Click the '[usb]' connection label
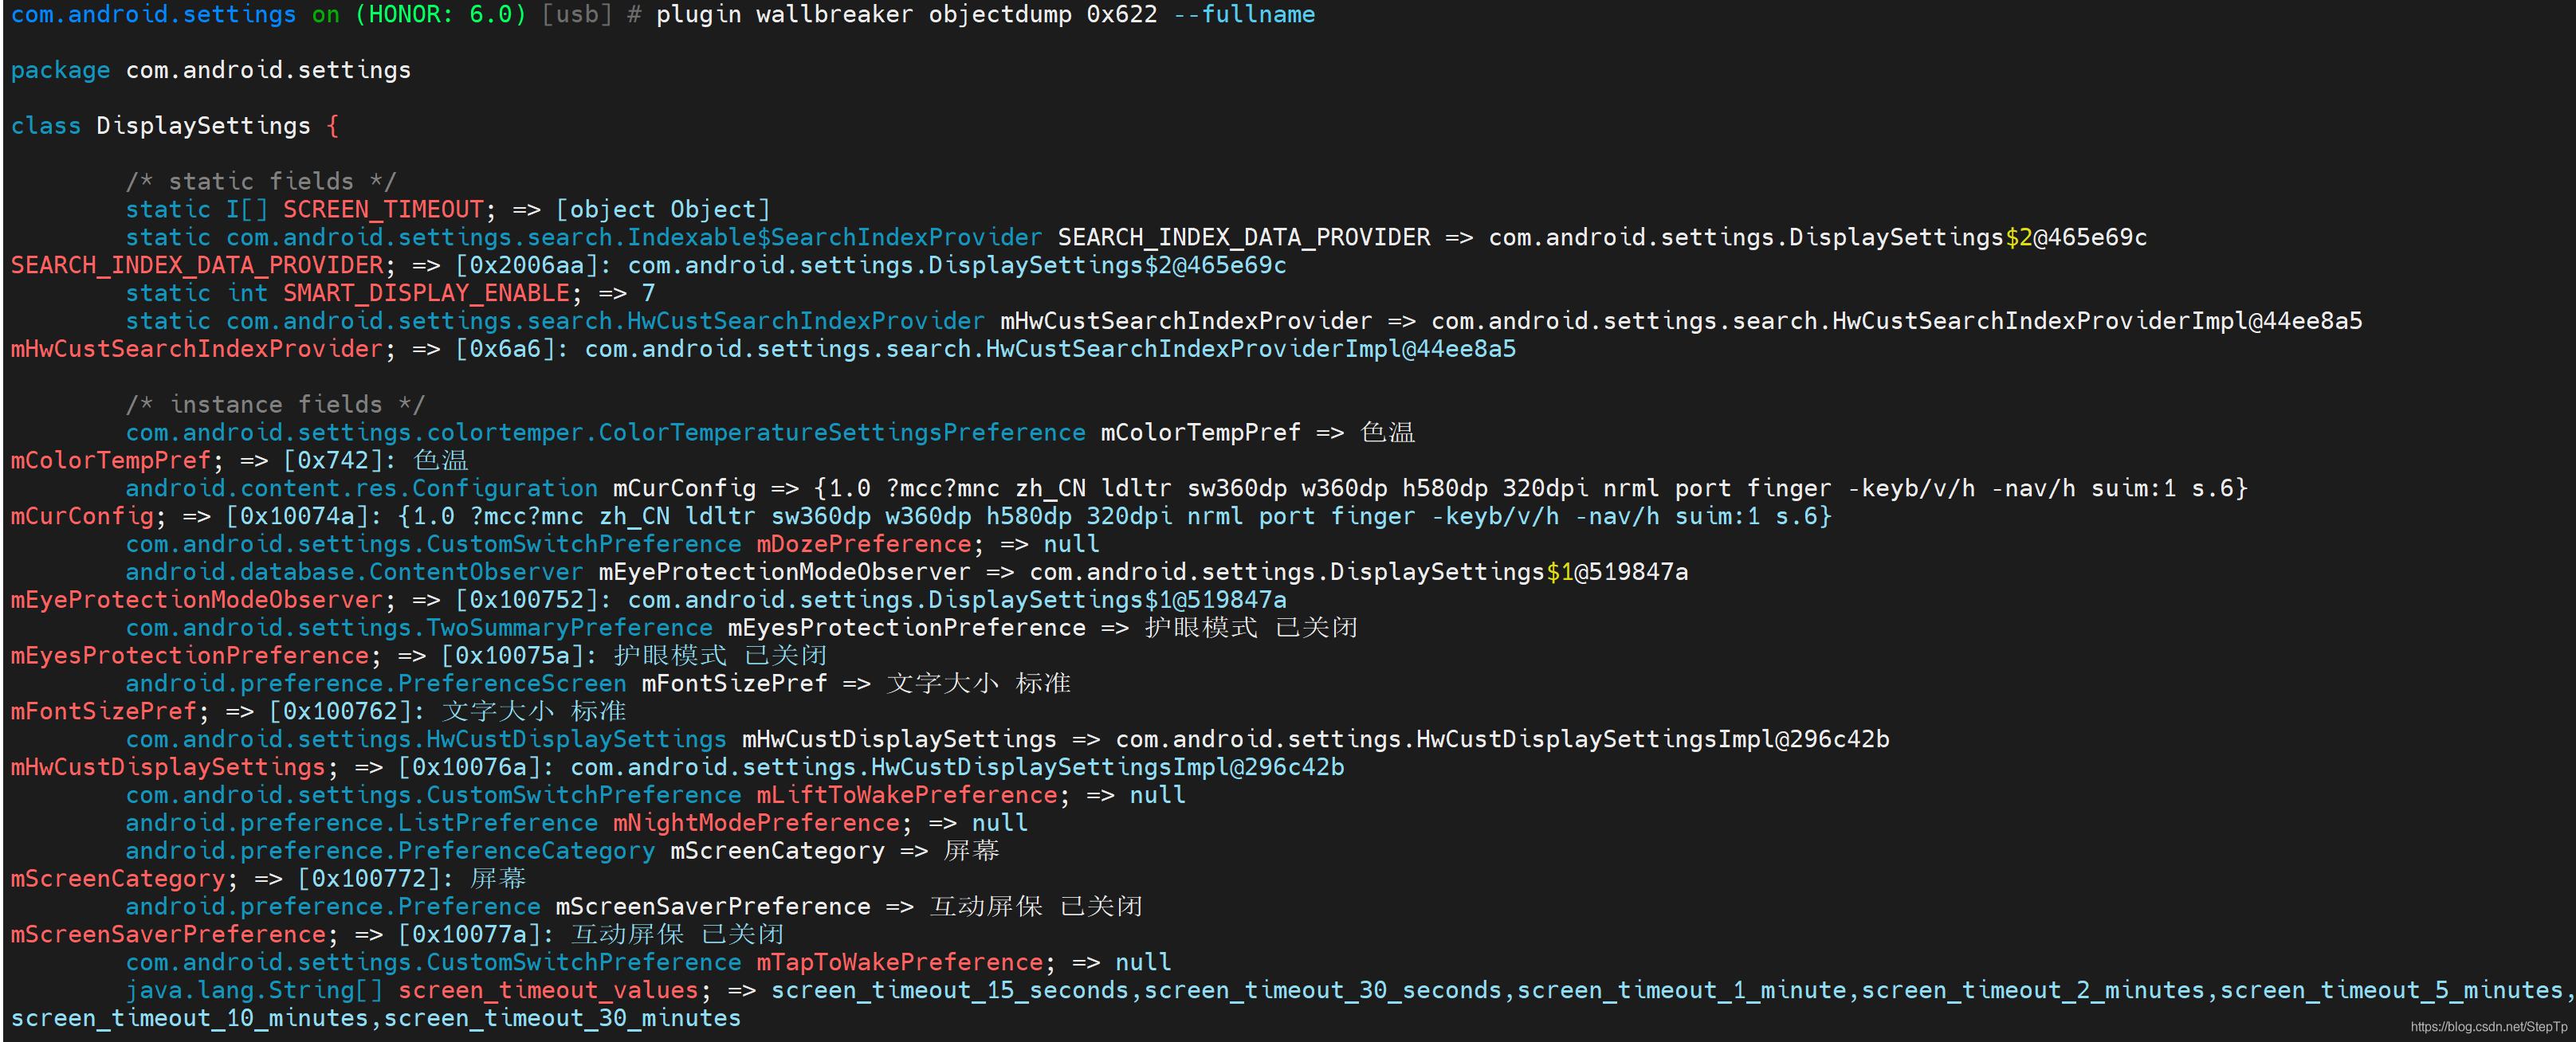2576x1042 pixels. click(x=576, y=14)
